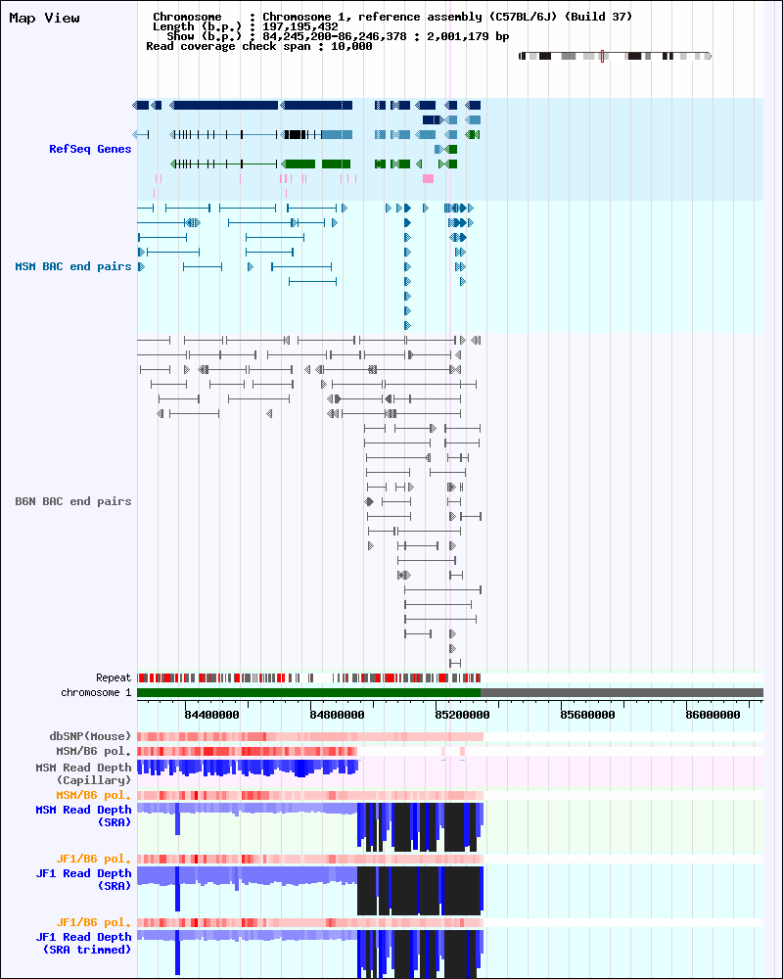Click the left end of the chromosome ideogram

click(x=521, y=56)
